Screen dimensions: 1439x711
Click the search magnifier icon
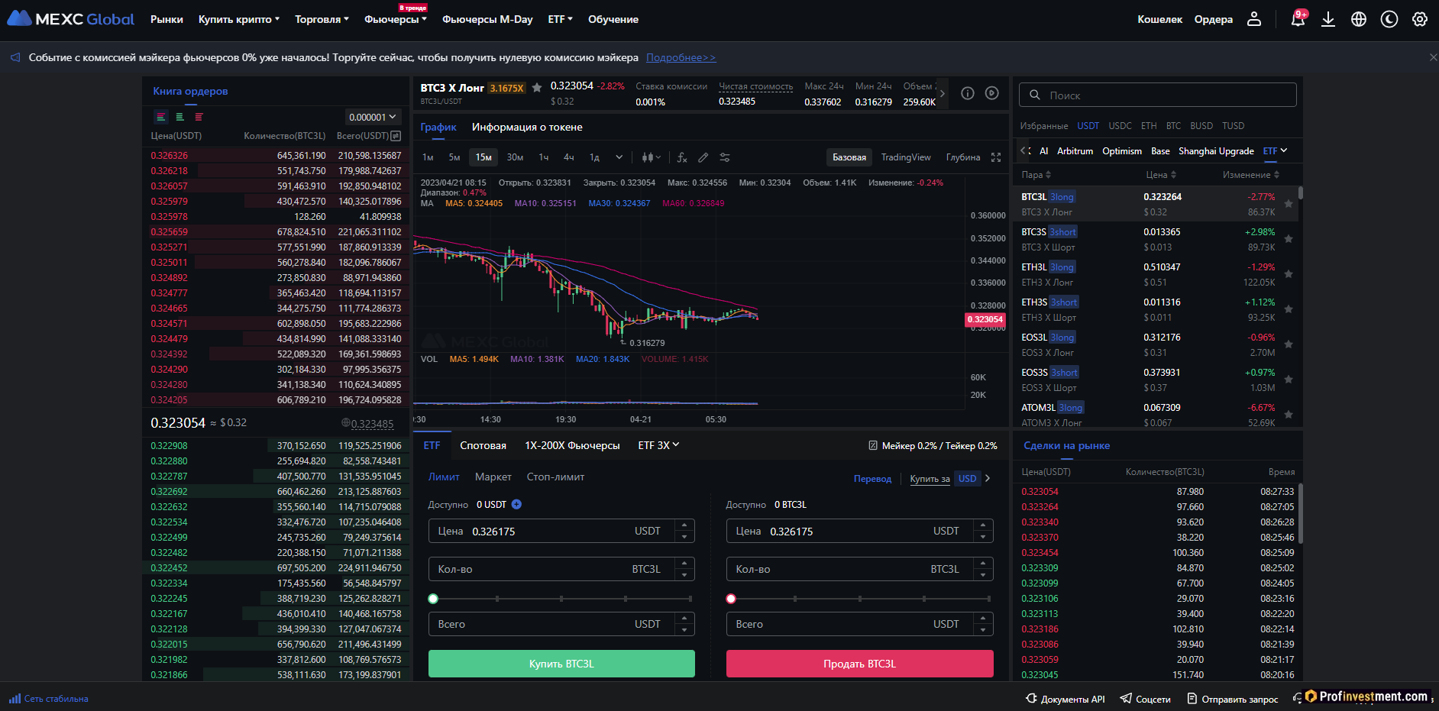pyautogui.click(x=1035, y=95)
